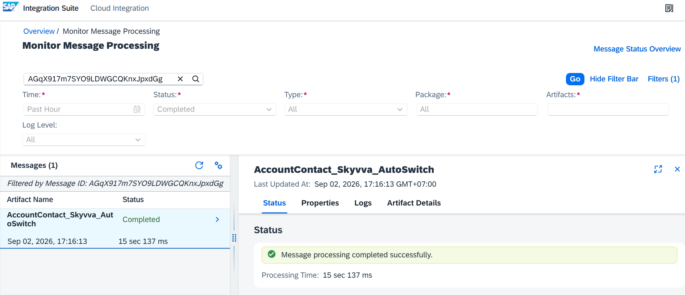
Task: Open the Time date picker icon
Action: (x=137, y=109)
